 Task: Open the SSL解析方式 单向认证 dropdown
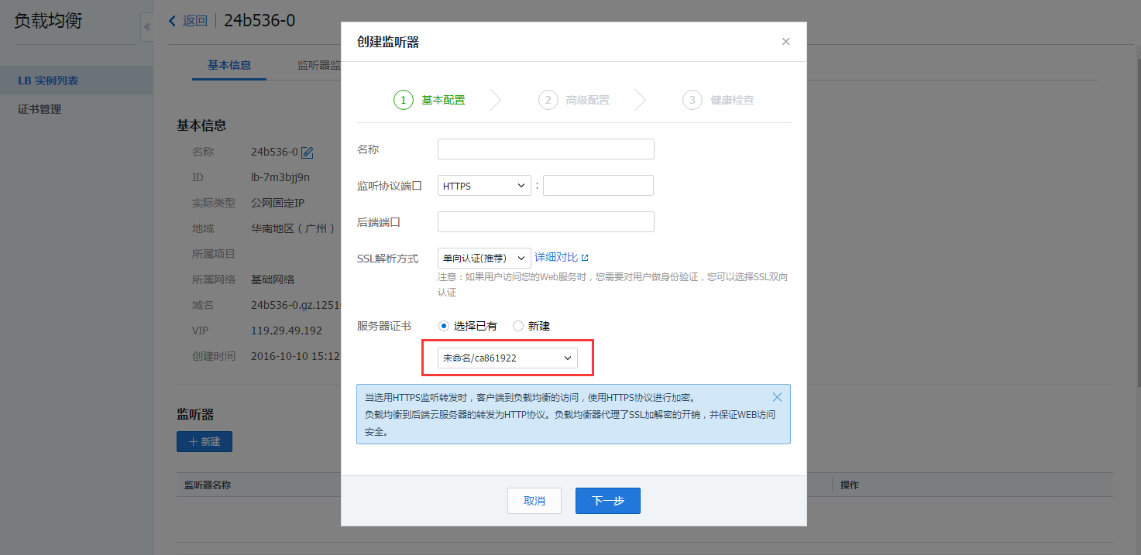[x=484, y=258]
